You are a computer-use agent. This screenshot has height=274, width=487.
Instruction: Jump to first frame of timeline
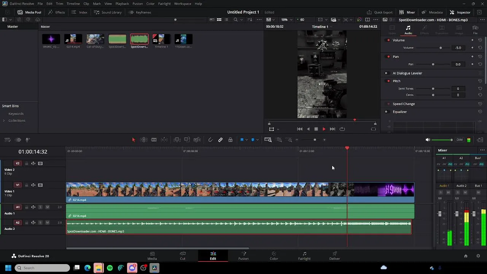pyautogui.click(x=300, y=129)
